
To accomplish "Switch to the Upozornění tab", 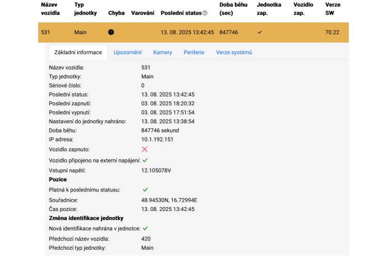I will (x=127, y=52).
